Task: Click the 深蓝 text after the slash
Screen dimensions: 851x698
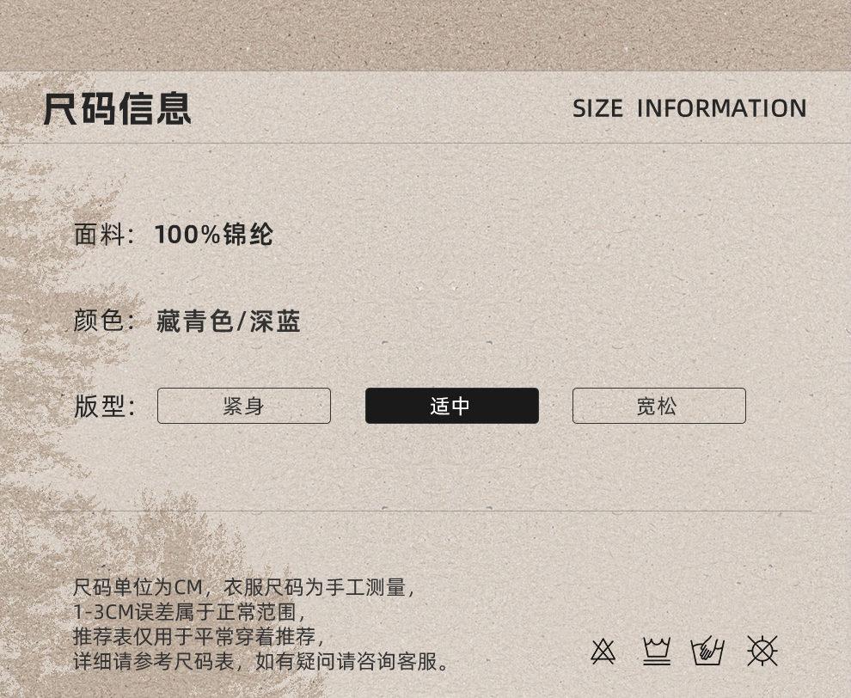Action: 274,321
